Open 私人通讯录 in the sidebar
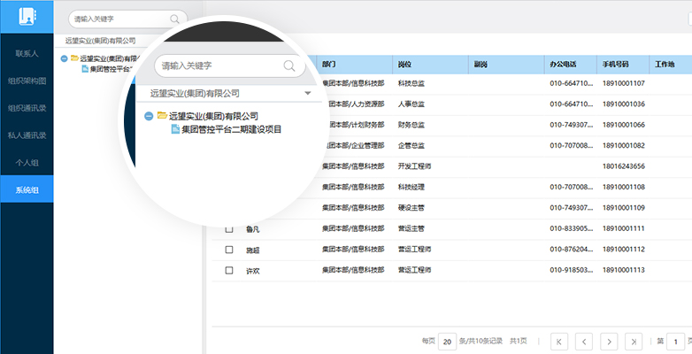Viewport: 692px width, 354px height. (x=27, y=135)
